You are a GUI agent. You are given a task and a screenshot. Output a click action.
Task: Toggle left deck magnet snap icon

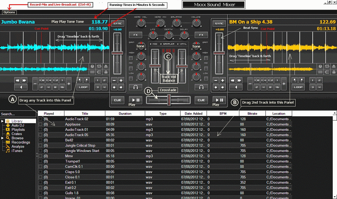[x=99, y=72]
